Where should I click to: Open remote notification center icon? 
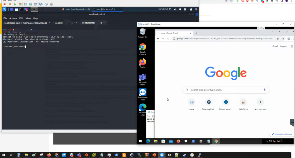click(x=289, y=141)
